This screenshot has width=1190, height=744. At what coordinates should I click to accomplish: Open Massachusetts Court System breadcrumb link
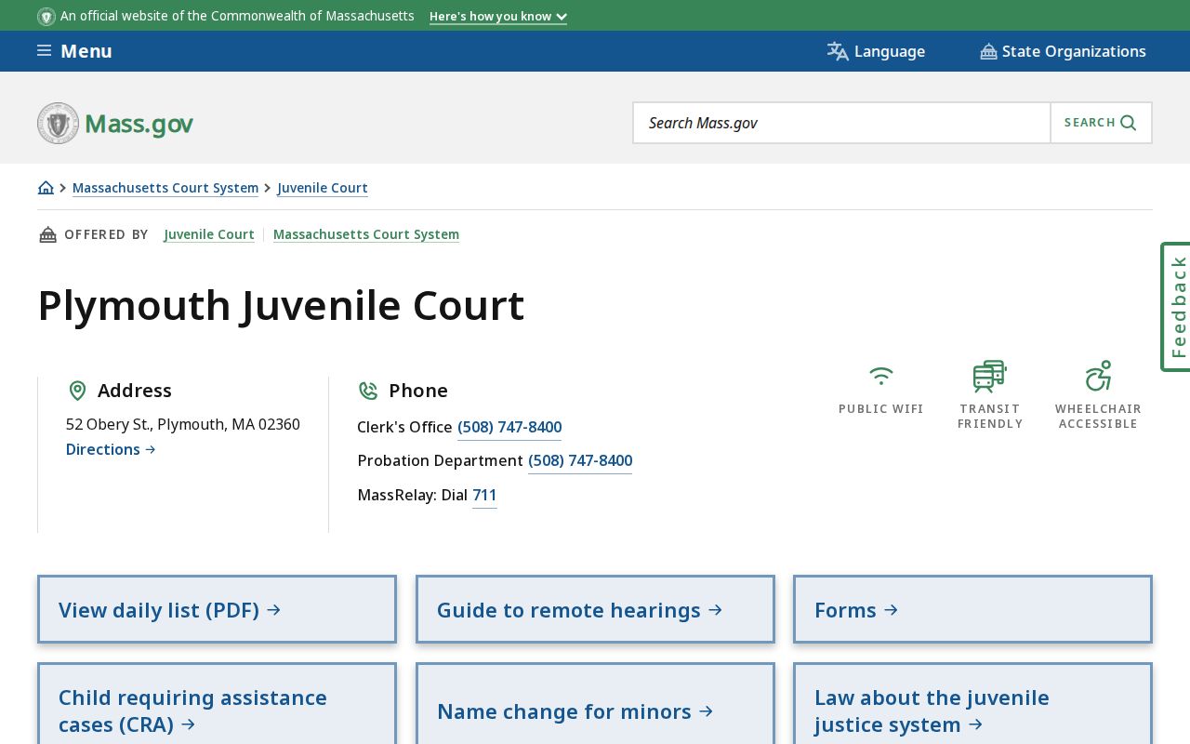[165, 188]
